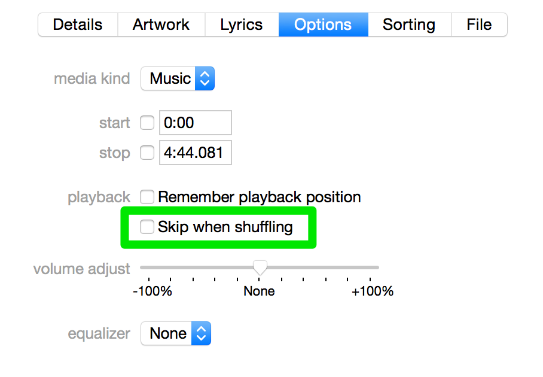Expand the equalizer None dropdown
The image size is (543, 377).
click(176, 333)
